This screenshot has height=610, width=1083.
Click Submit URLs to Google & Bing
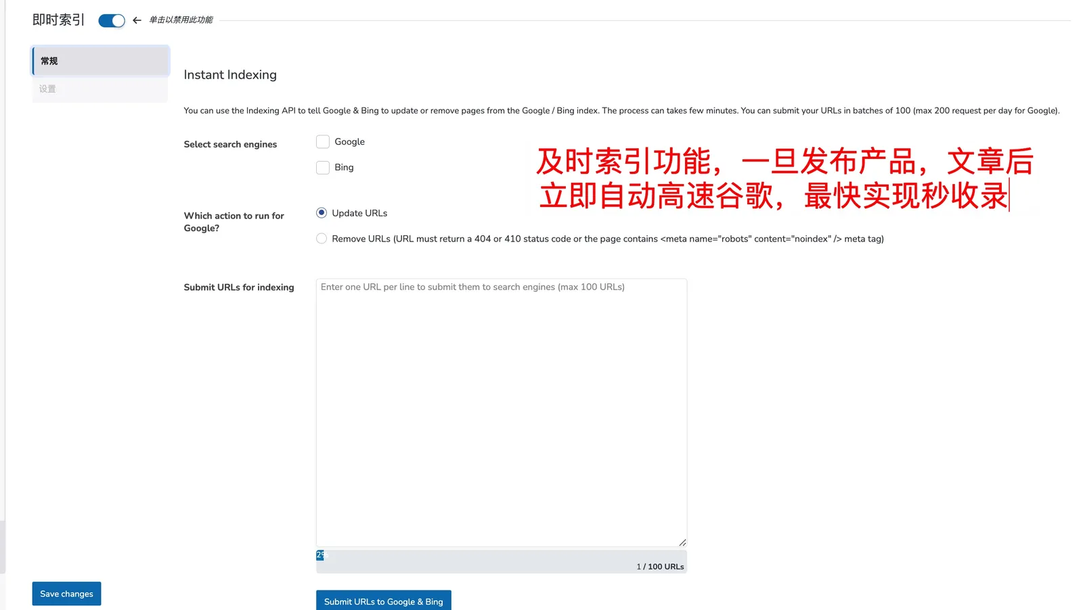[x=383, y=601]
